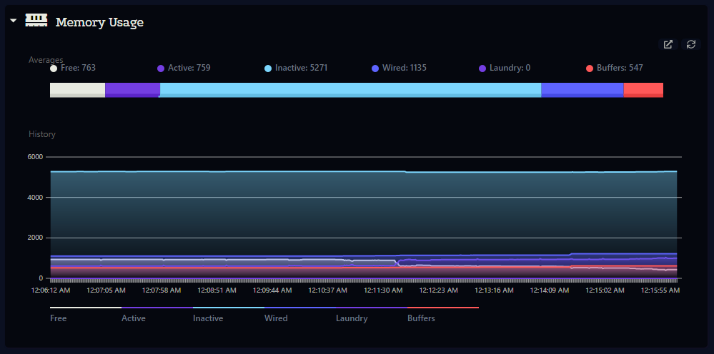Image resolution: width=714 pixels, height=354 pixels.
Task: Refresh the memory usage widget
Action: coord(691,44)
